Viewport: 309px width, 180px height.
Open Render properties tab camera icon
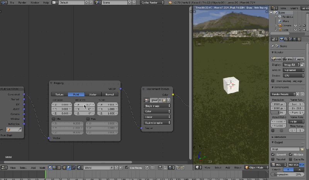[282, 39]
